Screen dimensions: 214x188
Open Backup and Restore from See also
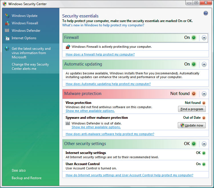27,178
